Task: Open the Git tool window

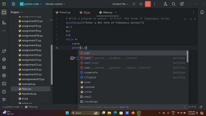Action: click(4, 100)
